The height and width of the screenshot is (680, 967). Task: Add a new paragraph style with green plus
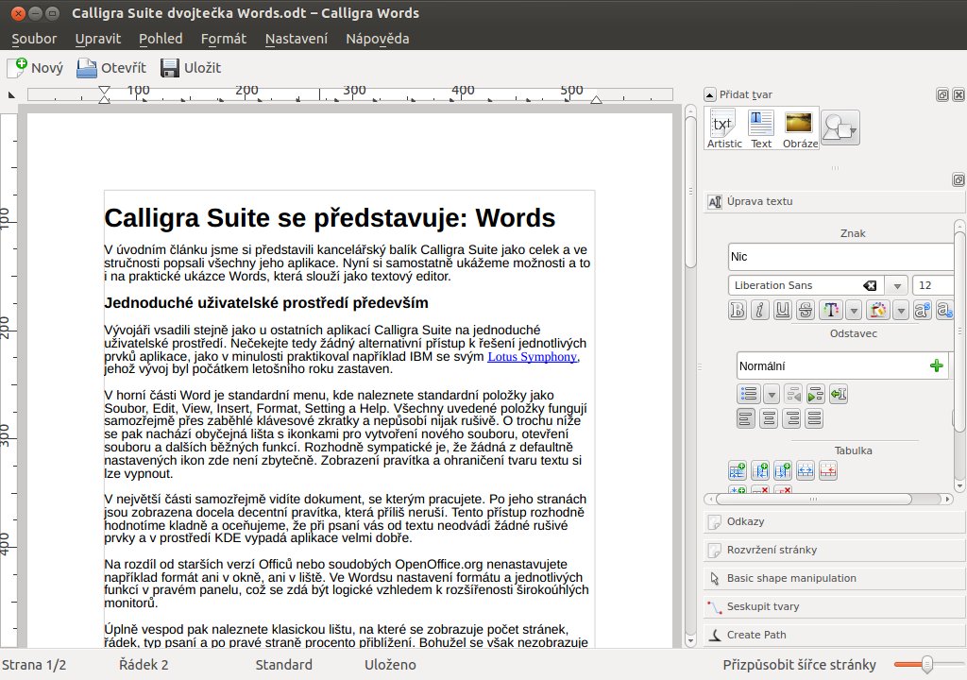tap(936, 365)
